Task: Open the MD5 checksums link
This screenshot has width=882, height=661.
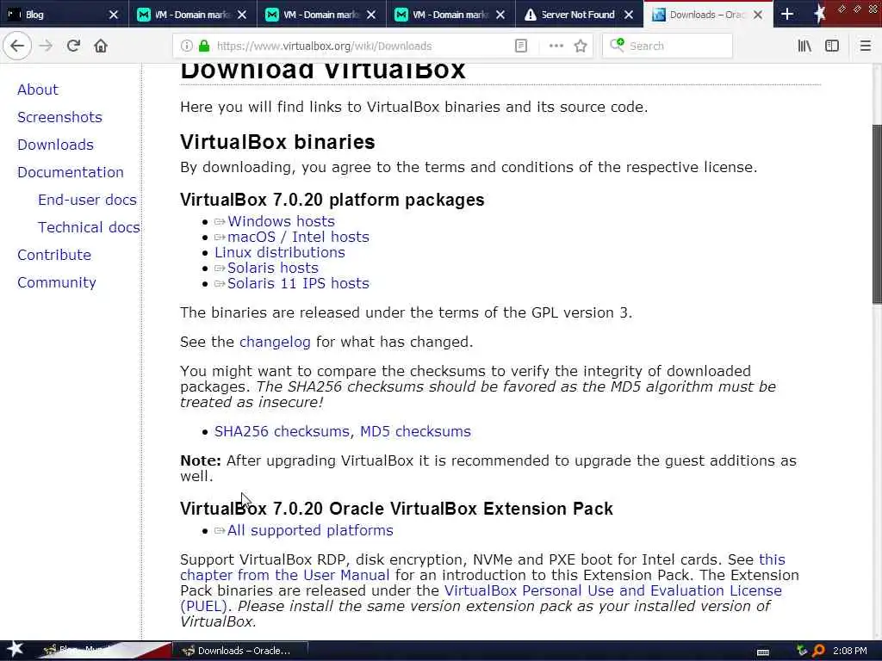Action: tap(415, 431)
